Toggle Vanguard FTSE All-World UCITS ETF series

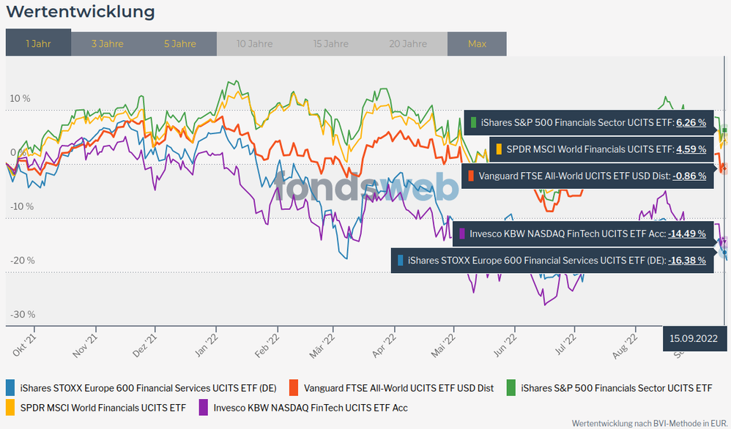[398, 388]
